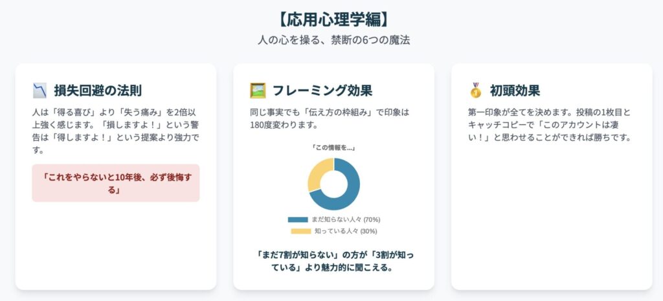The width and height of the screenshot is (663, 301).
Task: Click the gold medal icon beside 初頭効果
Action: (x=476, y=91)
